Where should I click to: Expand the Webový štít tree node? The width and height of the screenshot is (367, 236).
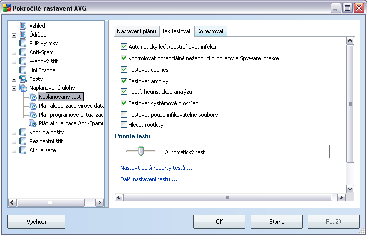point(14,62)
